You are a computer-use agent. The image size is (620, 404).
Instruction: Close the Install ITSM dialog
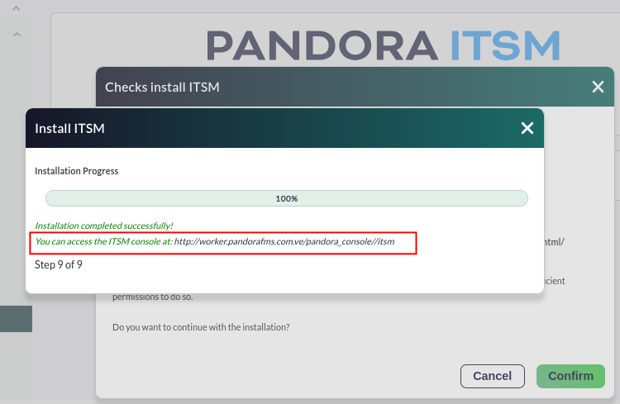coord(527,128)
